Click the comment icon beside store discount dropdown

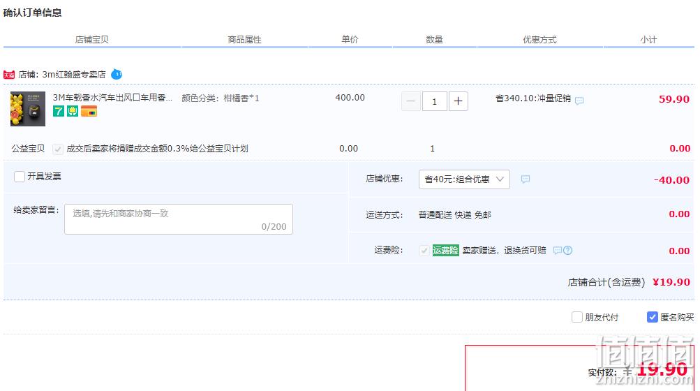(526, 179)
